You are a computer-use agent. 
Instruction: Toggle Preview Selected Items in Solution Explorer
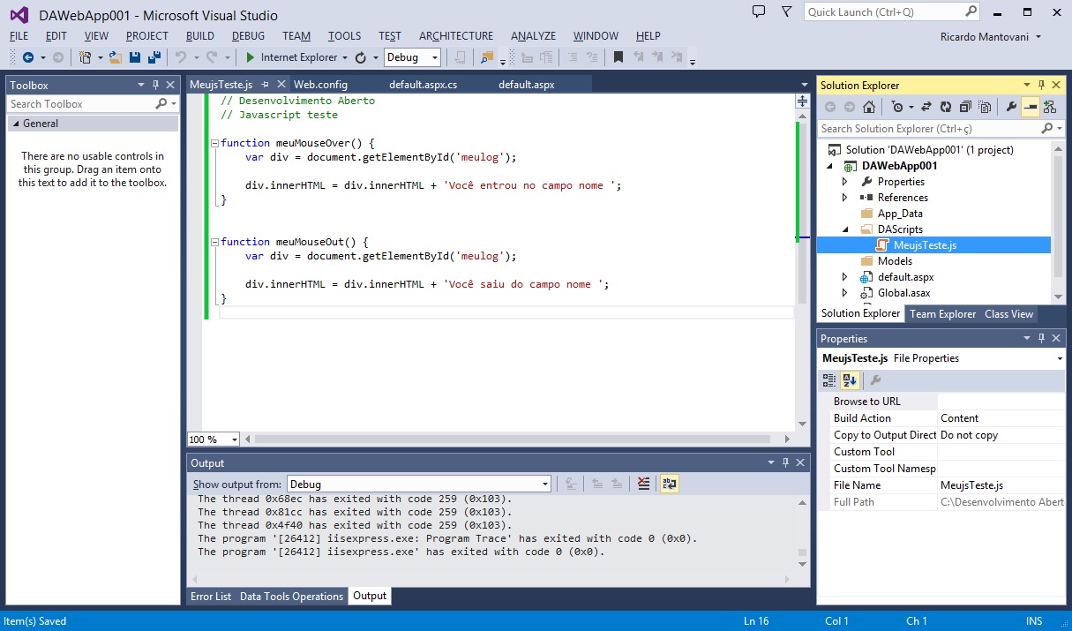(x=1030, y=107)
